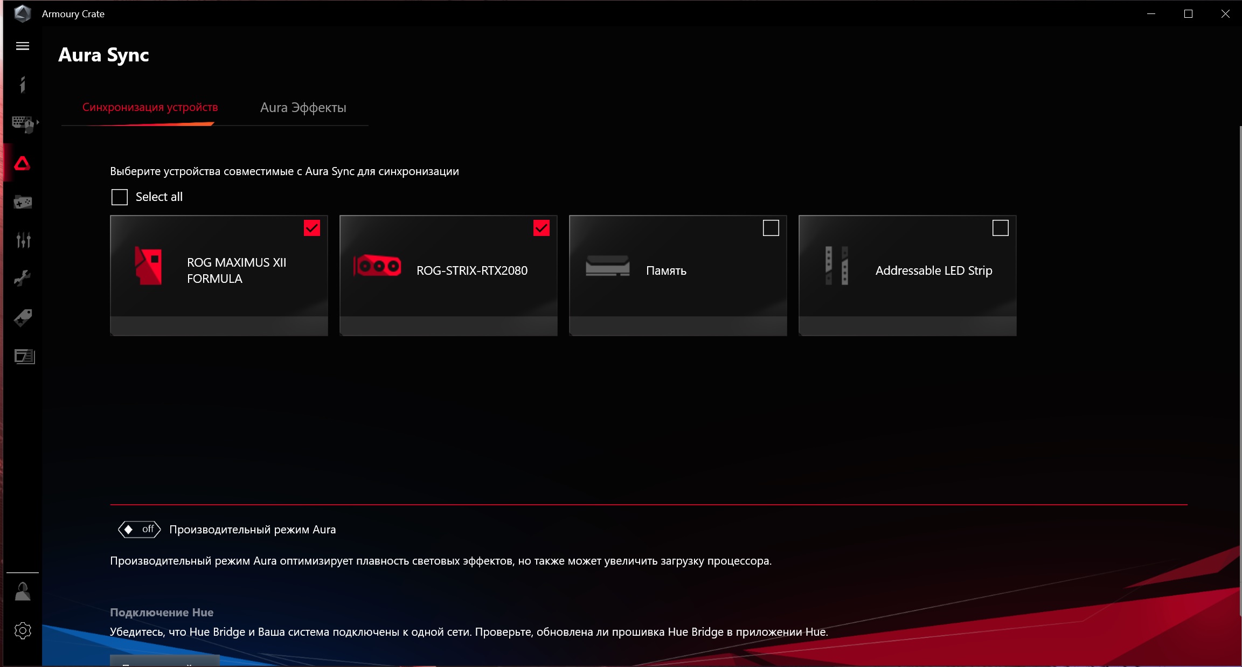
Task: Open the Tools wrench icon
Action: pyautogui.click(x=23, y=279)
